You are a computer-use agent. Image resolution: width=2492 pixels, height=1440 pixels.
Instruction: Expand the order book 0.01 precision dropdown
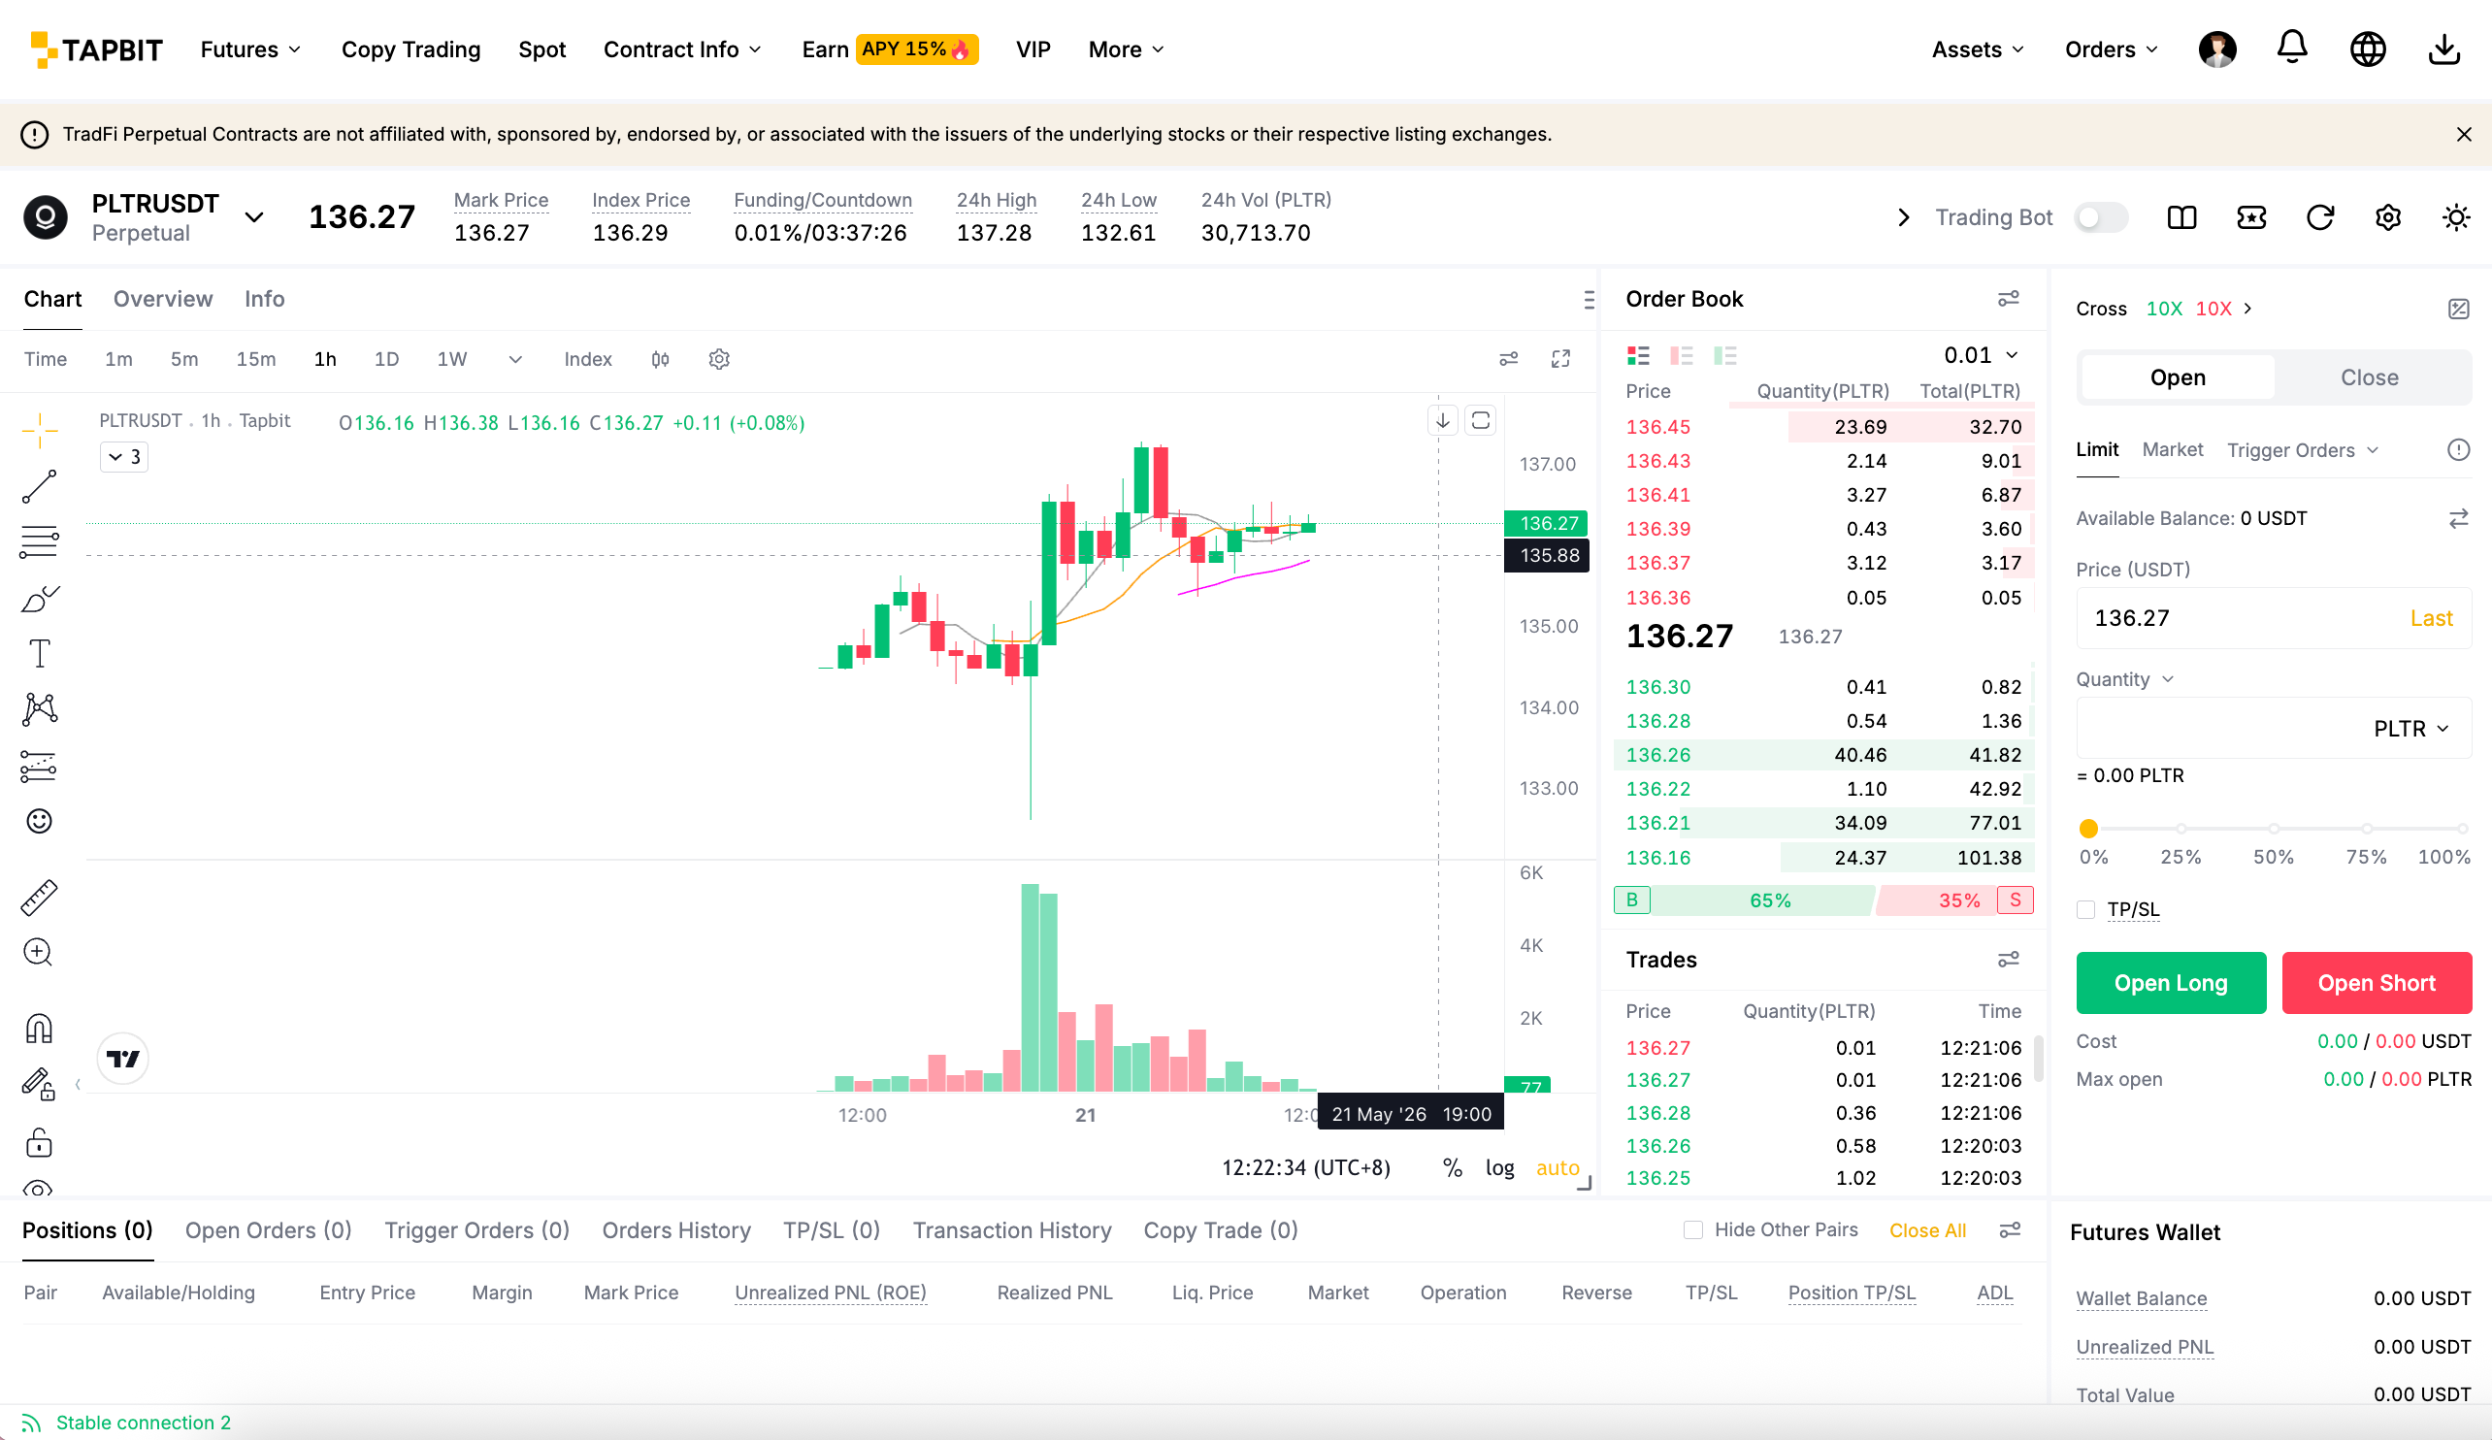coord(1982,355)
